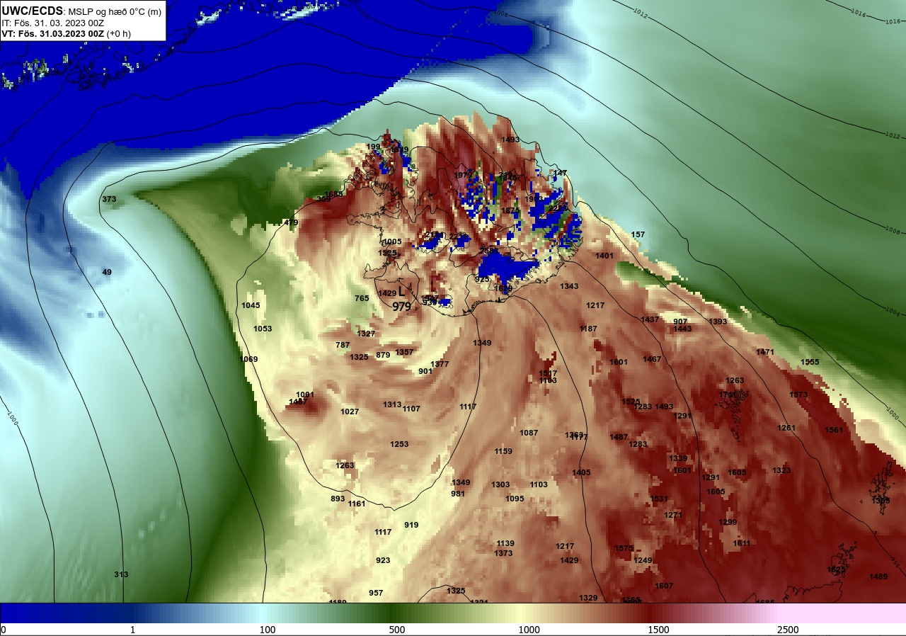The image size is (906, 636).
Task: Click the 1271 height value
Action: coord(673,515)
